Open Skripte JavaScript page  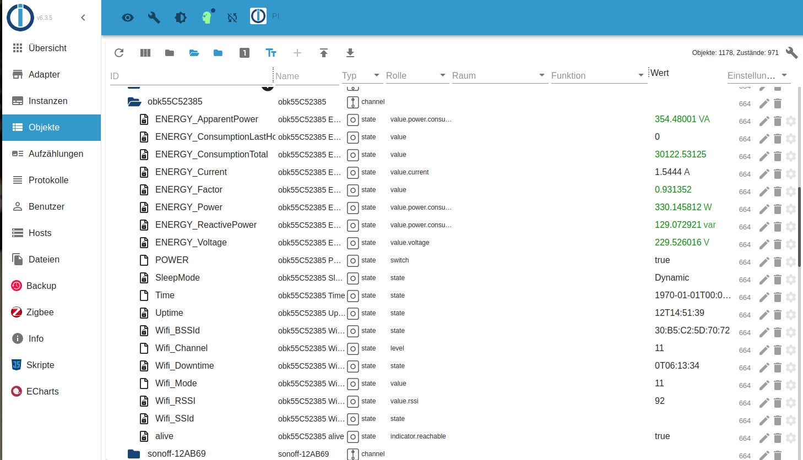click(x=51, y=365)
